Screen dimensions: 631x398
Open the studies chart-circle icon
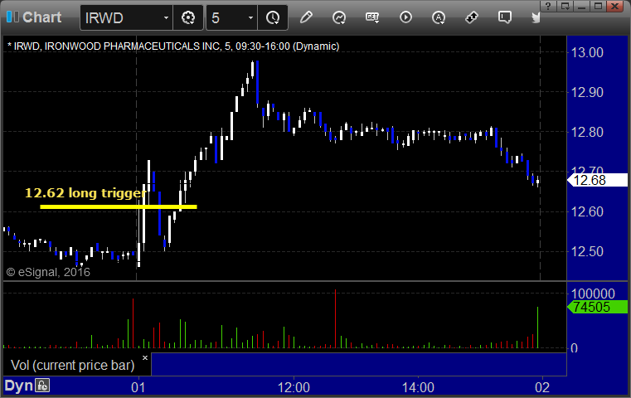coord(339,17)
